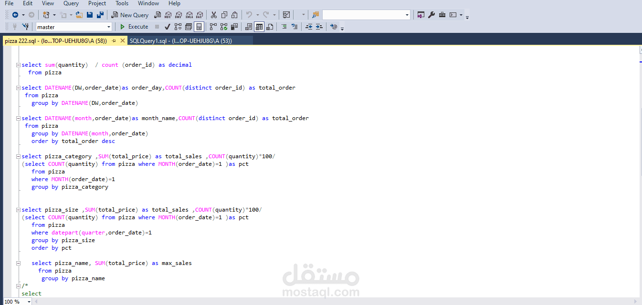The height and width of the screenshot is (305, 642).
Task: Open the standard toolbar overflow options
Action: 467,17
